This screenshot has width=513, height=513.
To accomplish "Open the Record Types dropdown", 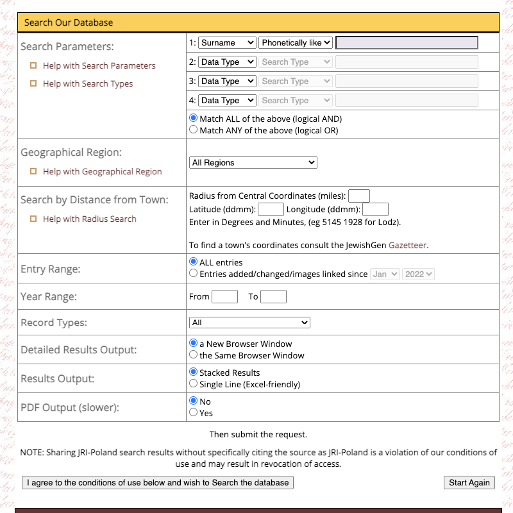I will pyautogui.click(x=249, y=323).
